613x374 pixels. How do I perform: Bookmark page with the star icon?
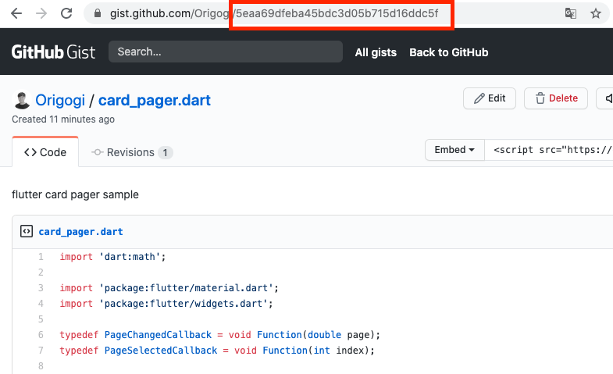tap(595, 14)
